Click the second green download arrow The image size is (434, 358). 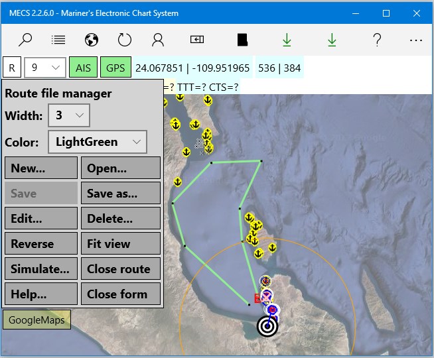[332, 40]
